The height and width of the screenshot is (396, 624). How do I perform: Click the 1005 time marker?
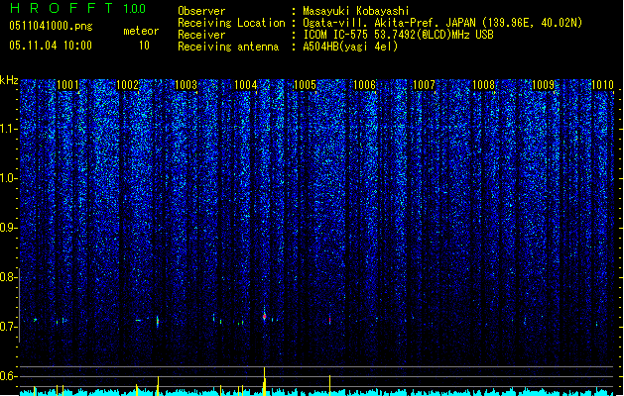(x=305, y=84)
